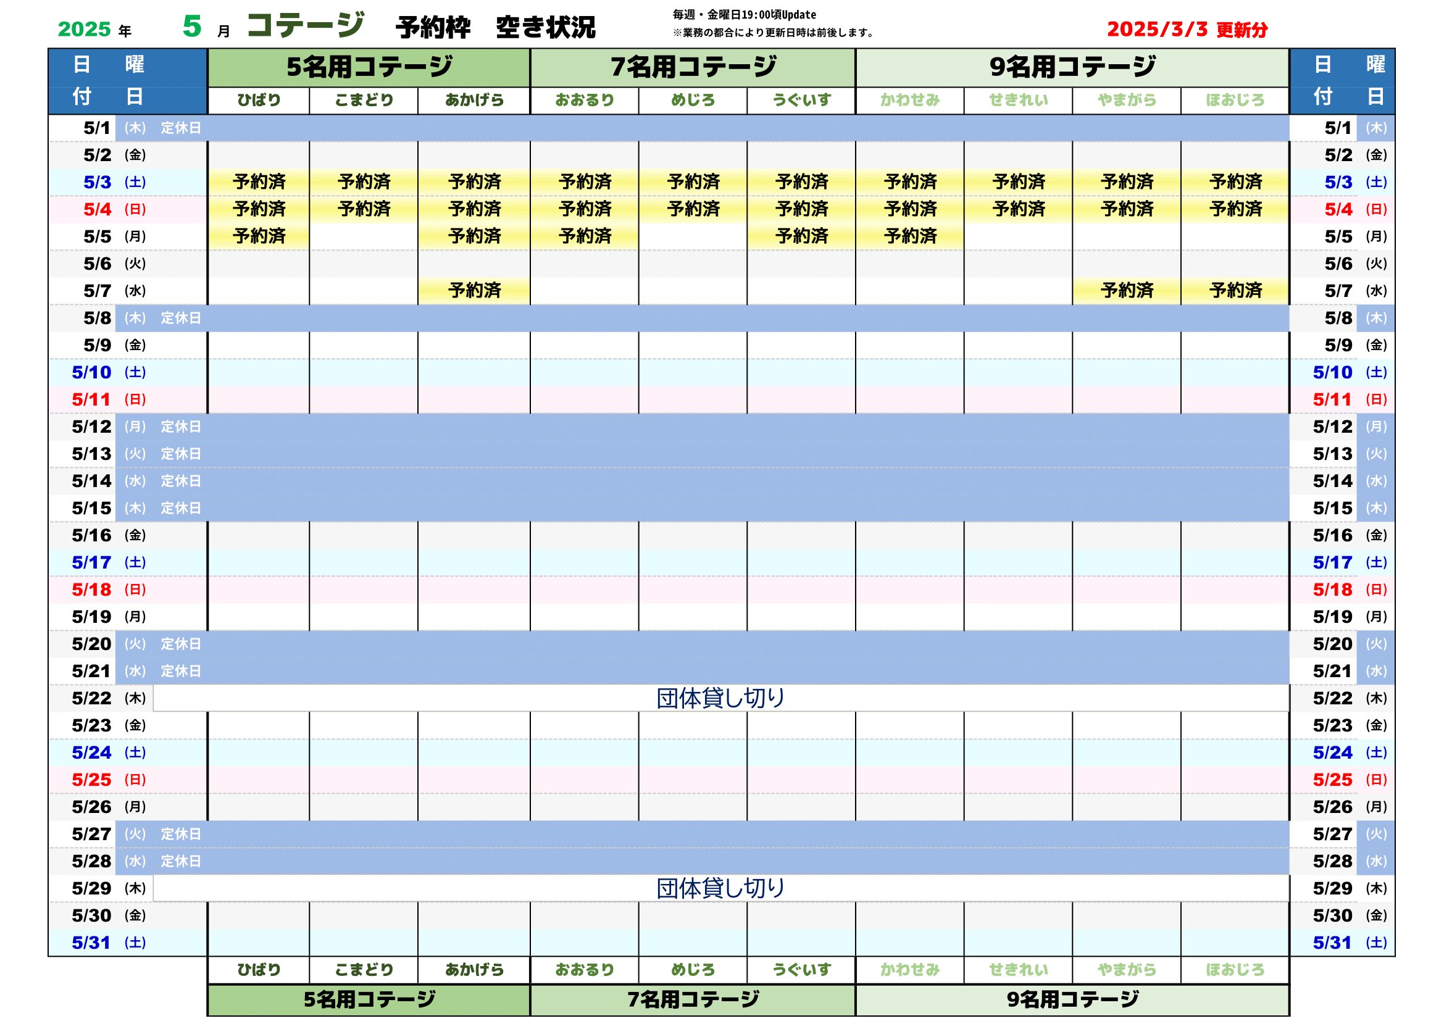Click 予約済 for ひばり on 5/3
The height and width of the screenshot is (1021, 1444).
click(x=259, y=182)
